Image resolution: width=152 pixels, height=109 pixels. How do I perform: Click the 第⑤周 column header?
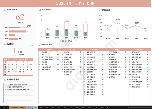(140, 49)
